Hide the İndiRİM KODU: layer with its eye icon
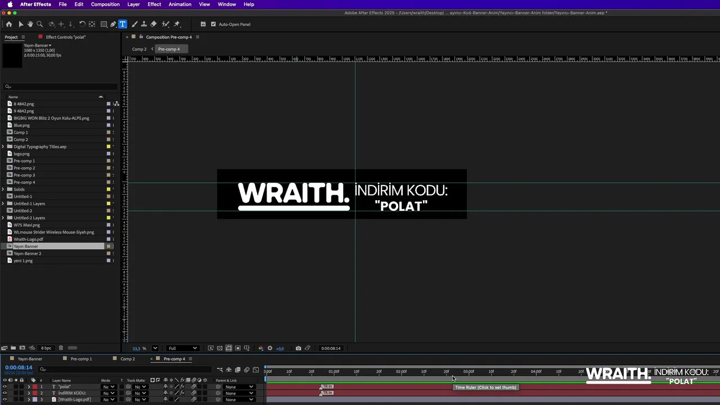 [x=4, y=393]
